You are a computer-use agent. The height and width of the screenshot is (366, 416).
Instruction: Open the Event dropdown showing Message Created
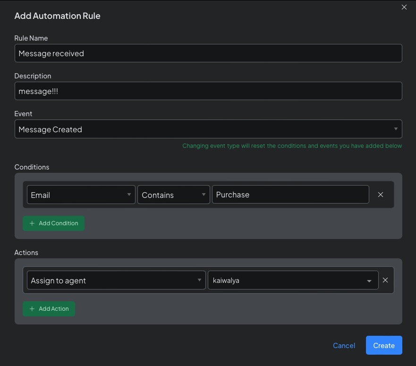pyautogui.click(x=208, y=129)
